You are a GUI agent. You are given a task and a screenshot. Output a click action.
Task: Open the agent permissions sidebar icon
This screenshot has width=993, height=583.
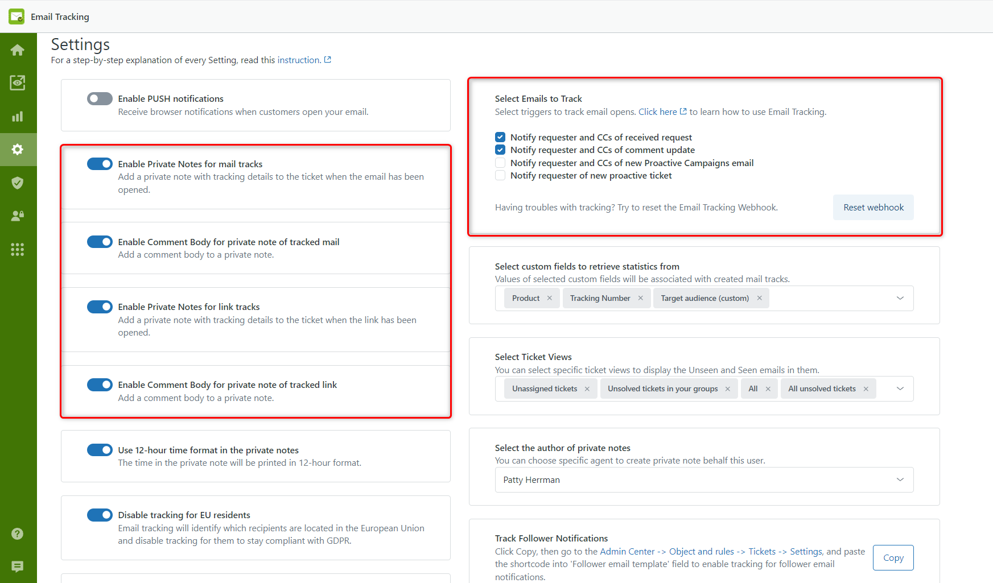coord(18,216)
